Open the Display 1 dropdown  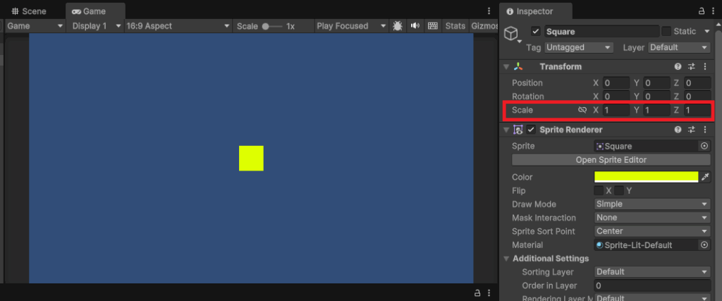pos(95,26)
